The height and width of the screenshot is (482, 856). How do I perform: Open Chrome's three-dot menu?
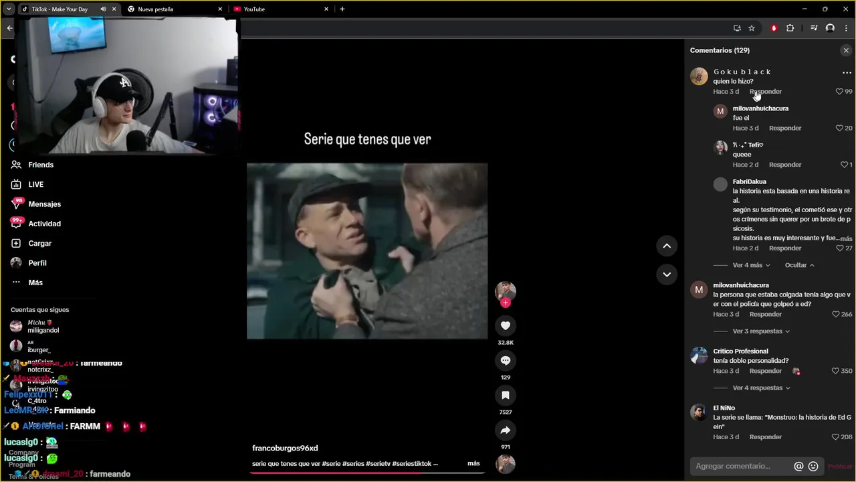point(846,28)
